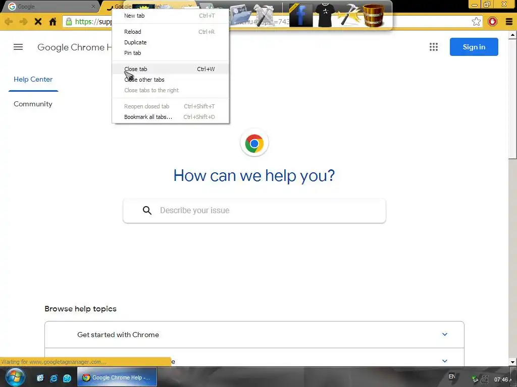Select Bookmark all tabs... entry
Image resolution: width=517 pixels, height=387 pixels.
click(171, 117)
